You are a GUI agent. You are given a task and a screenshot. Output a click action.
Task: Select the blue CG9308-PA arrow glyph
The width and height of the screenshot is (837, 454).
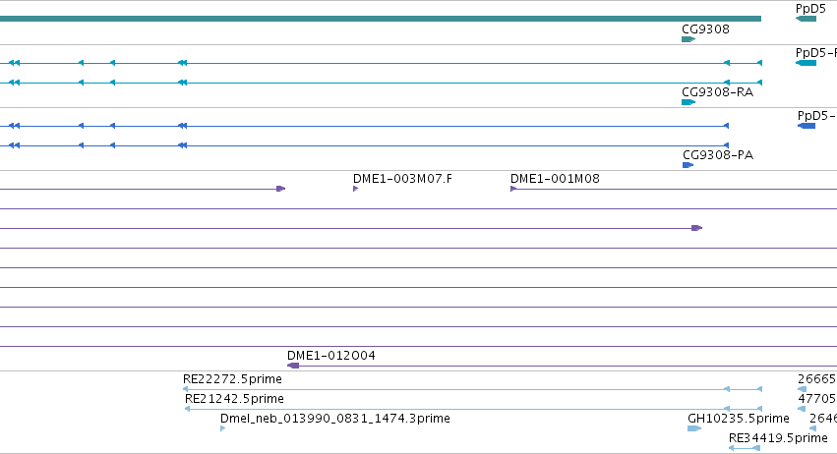coord(688,165)
